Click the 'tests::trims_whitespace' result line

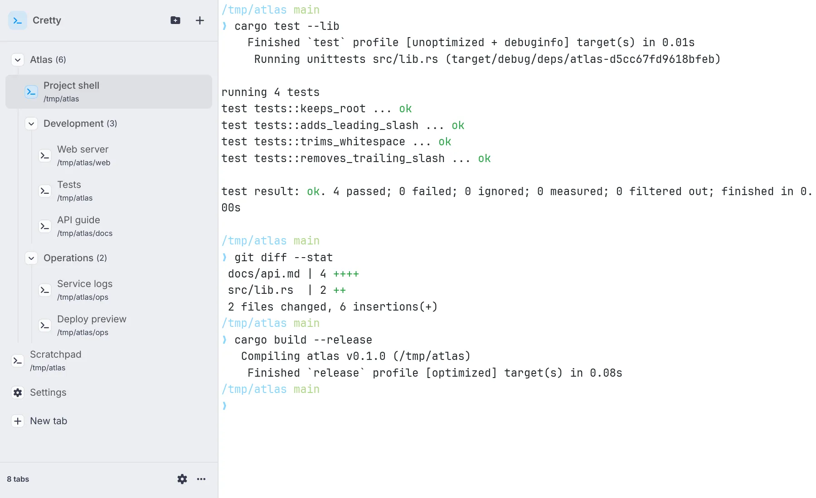(x=336, y=142)
